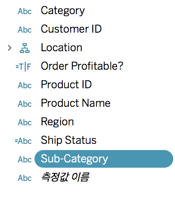175x203 pixels.
Task: Click the =T|F boolean icon for Order Profitable?
Action: coord(23,67)
